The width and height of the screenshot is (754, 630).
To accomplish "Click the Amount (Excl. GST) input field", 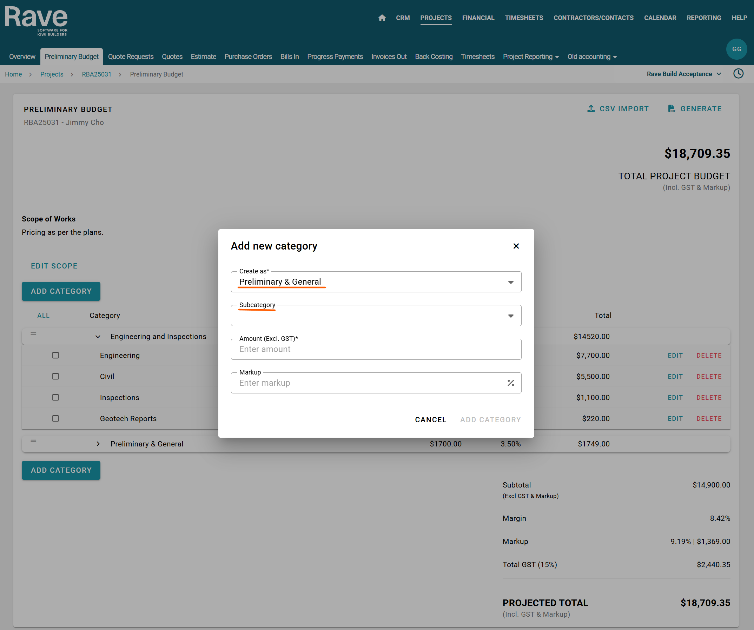I will (376, 349).
